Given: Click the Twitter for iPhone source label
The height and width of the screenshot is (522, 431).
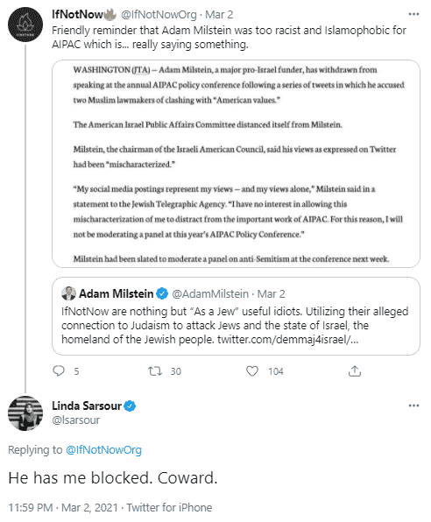Looking at the screenshot, I should (169, 508).
